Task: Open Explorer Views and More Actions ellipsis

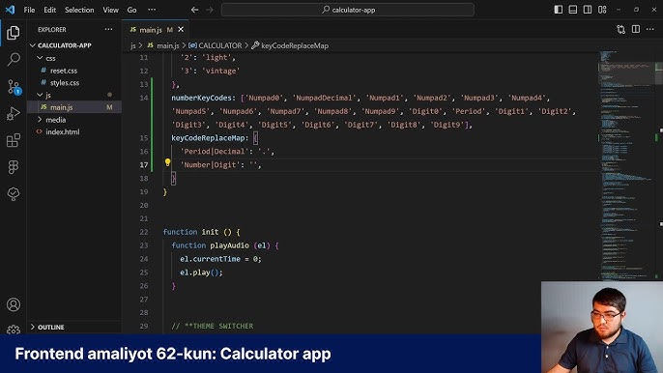Action: (x=108, y=29)
